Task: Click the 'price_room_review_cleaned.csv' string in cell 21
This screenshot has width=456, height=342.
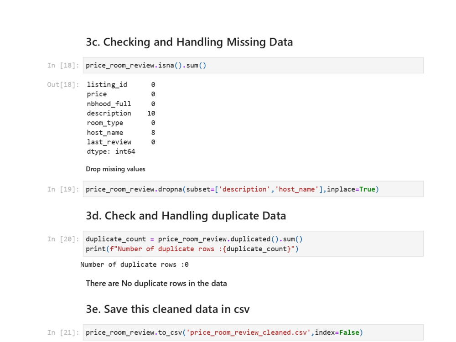Action: pos(249,332)
